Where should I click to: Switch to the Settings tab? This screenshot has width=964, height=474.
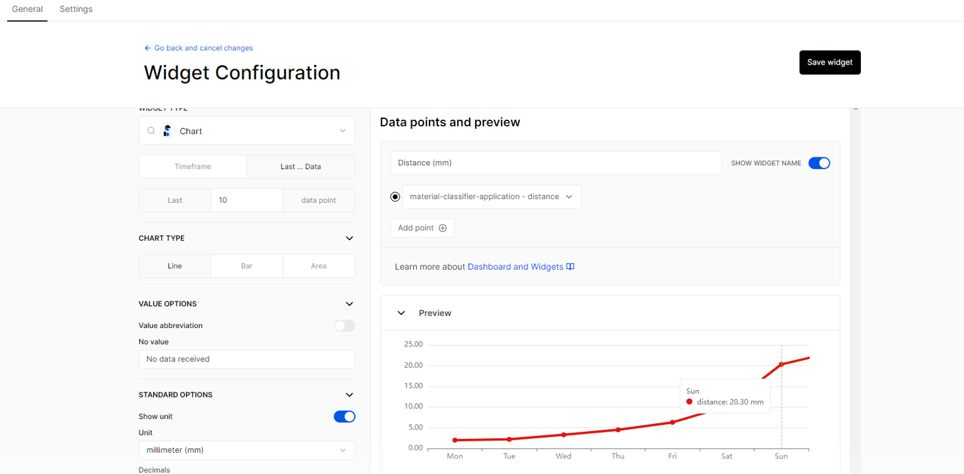[76, 9]
